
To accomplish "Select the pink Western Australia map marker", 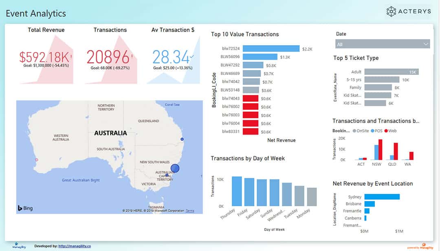I will 37,160.
